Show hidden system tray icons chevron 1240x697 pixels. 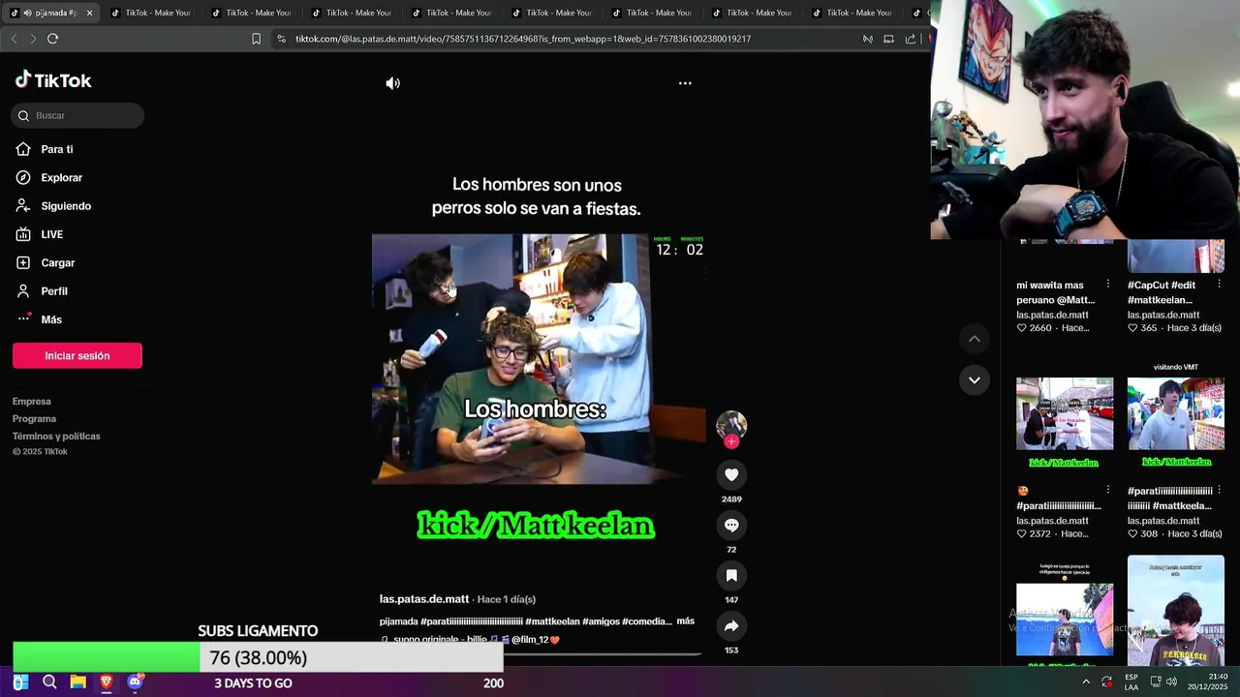click(x=1086, y=682)
